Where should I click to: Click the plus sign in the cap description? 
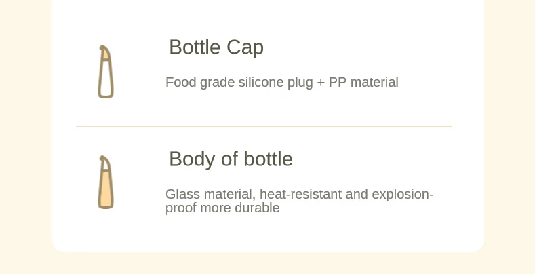(x=321, y=83)
